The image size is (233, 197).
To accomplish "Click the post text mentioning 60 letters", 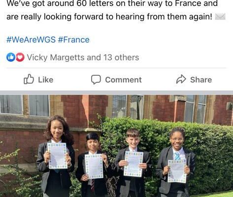I will pos(112,3).
